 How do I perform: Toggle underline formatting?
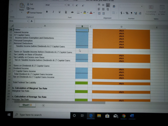pyautogui.click(x=59, y=12)
